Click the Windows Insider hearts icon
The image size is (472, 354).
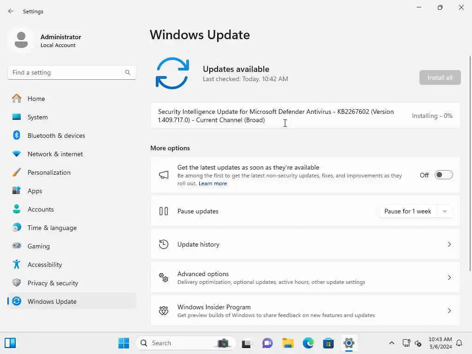[164, 310]
